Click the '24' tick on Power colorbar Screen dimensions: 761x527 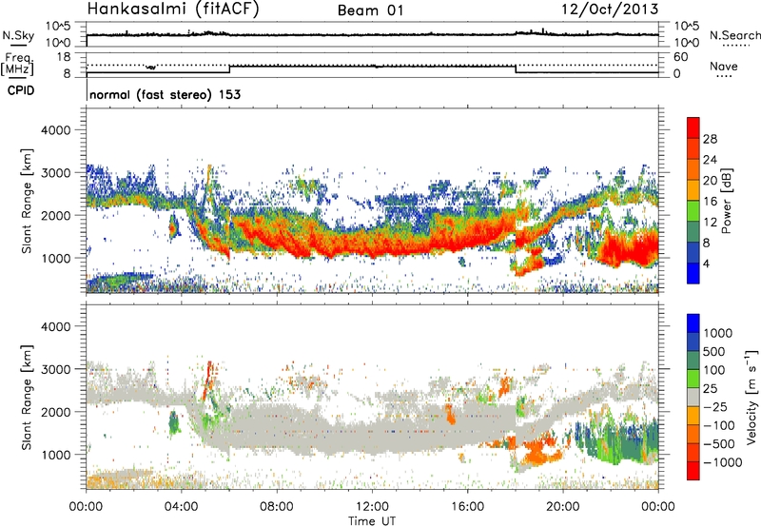(710, 160)
